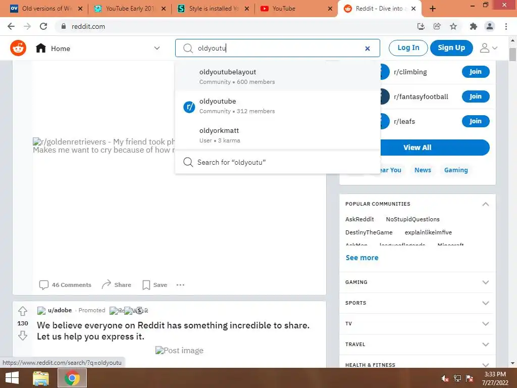Image resolution: width=517 pixels, height=388 pixels.
Task: Open the explainlikeimfive community link
Action: (428, 232)
